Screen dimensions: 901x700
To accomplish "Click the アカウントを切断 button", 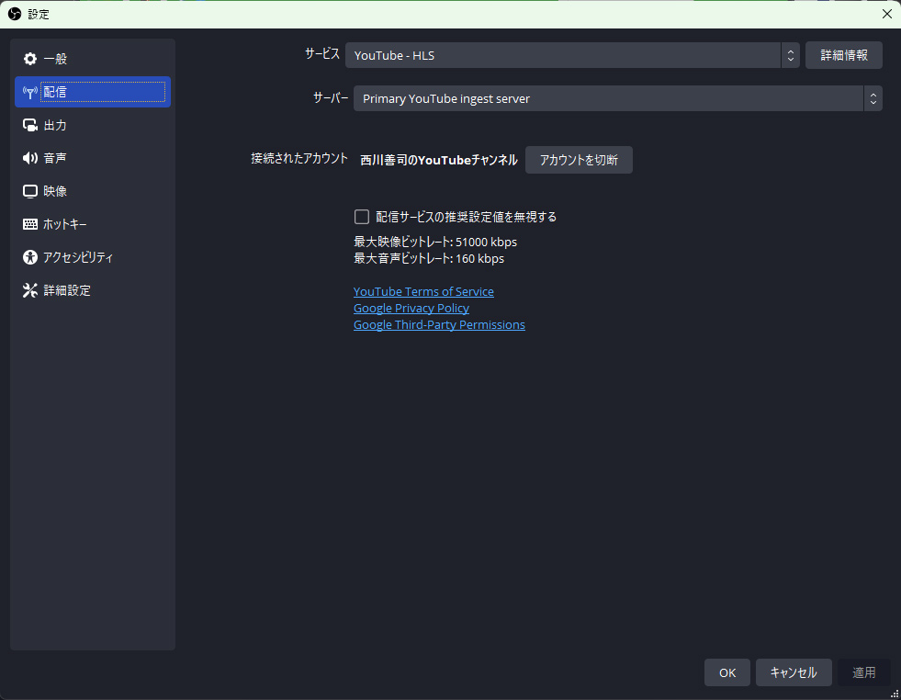I will (579, 160).
